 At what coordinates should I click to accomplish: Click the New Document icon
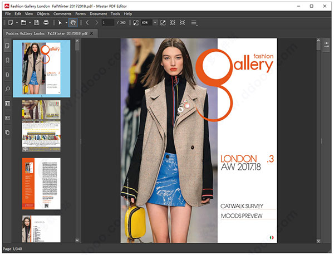11,23
